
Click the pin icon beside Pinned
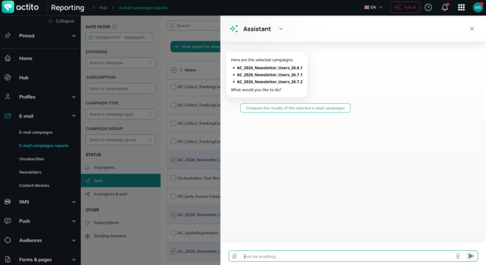(x=8, y=35)
